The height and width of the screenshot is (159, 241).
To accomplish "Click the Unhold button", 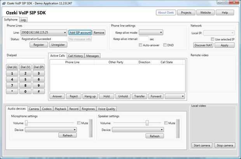I will 123,96.
